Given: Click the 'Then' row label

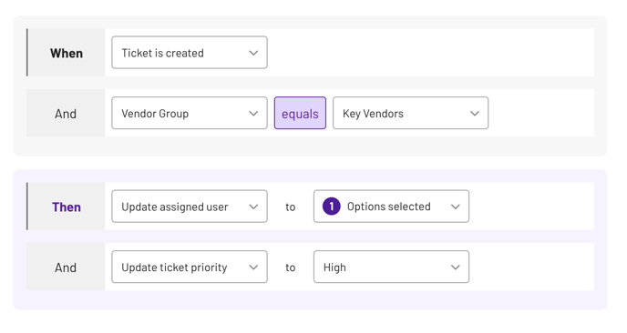Looking at the screenshot, I should (x=67, y=207).
